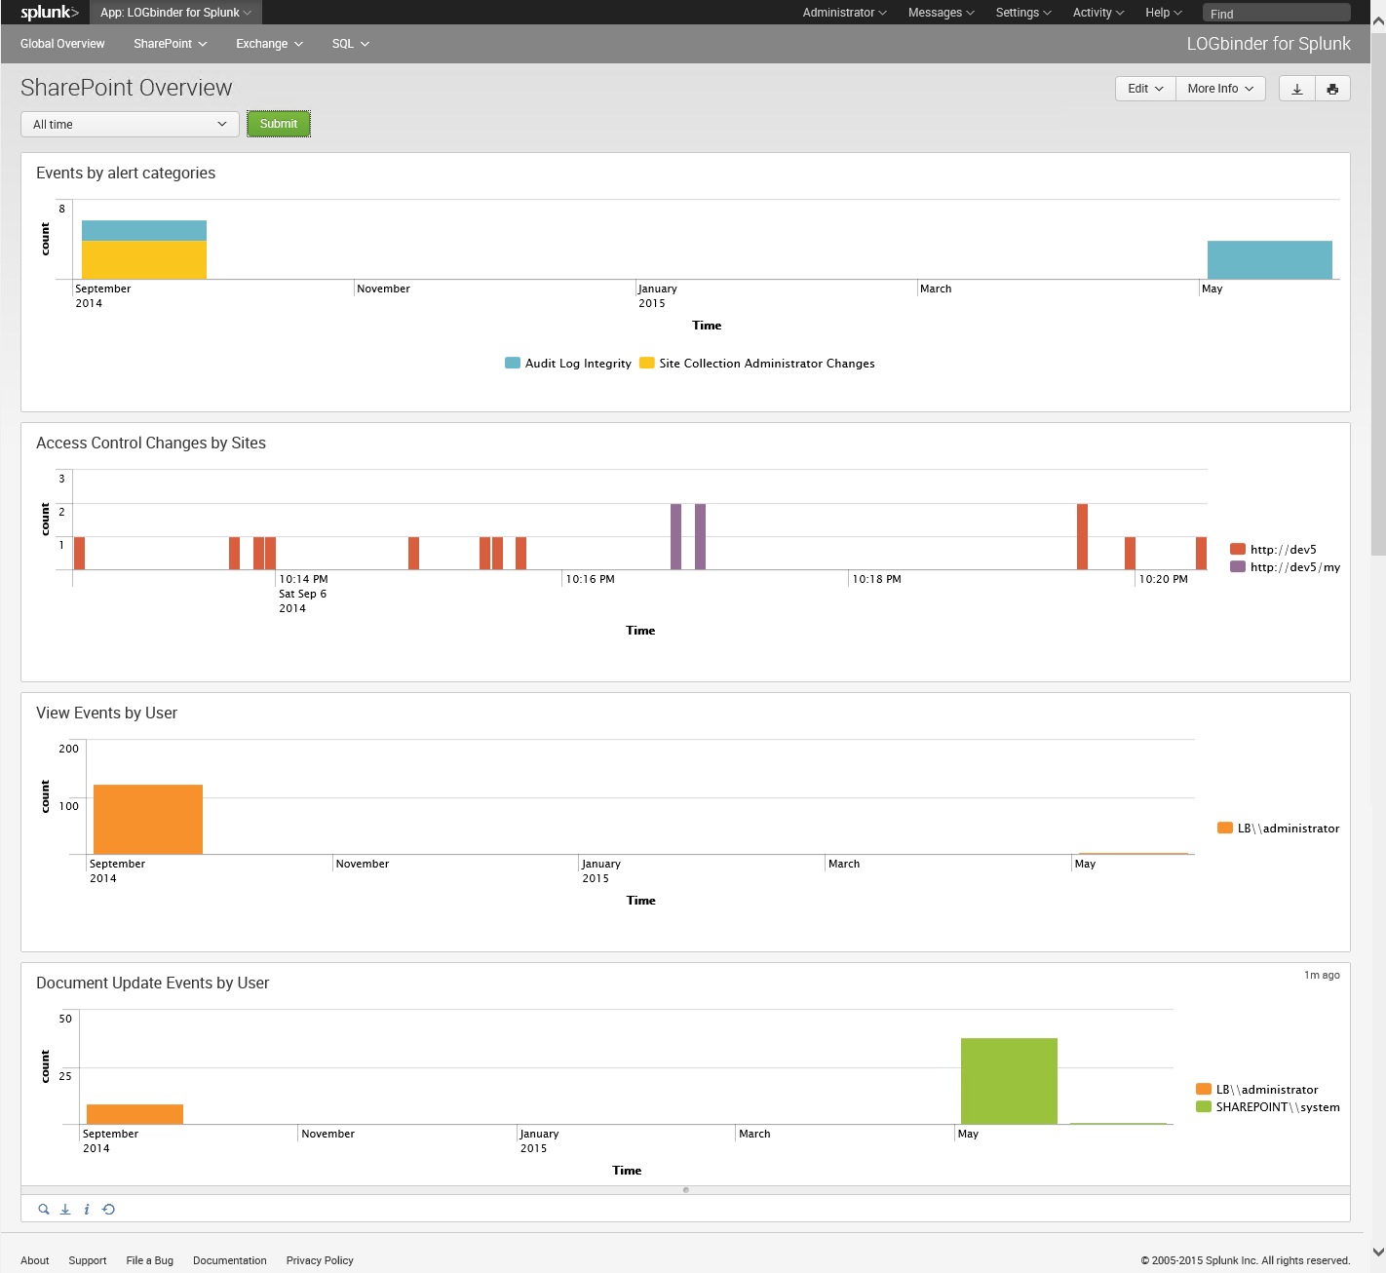Expand More Info dropdown
This screenshot has height=1273, width=1386.
1220,89
